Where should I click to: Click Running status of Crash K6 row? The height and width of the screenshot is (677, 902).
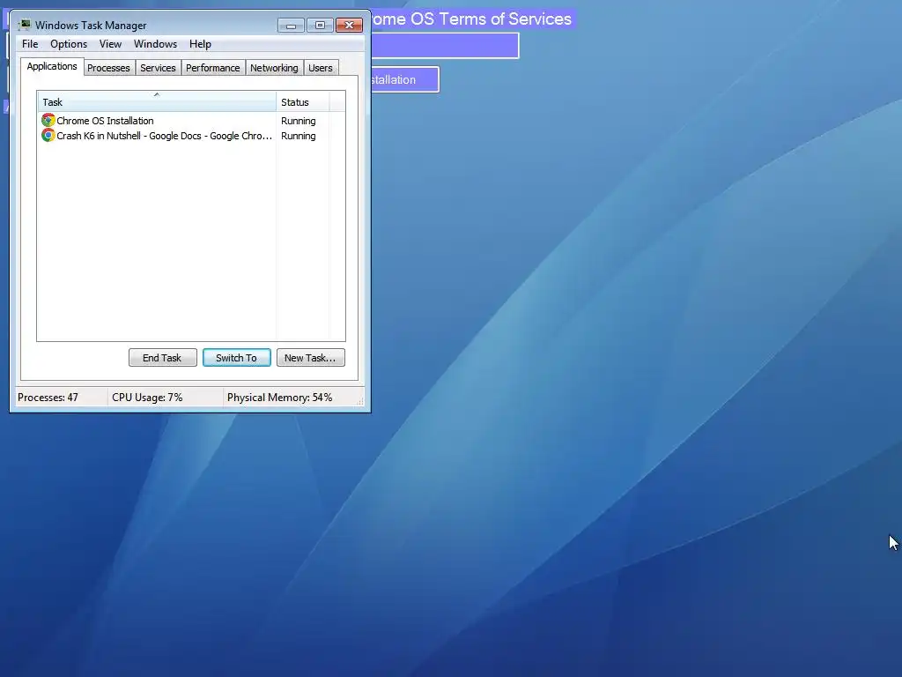tap(298, 136)
